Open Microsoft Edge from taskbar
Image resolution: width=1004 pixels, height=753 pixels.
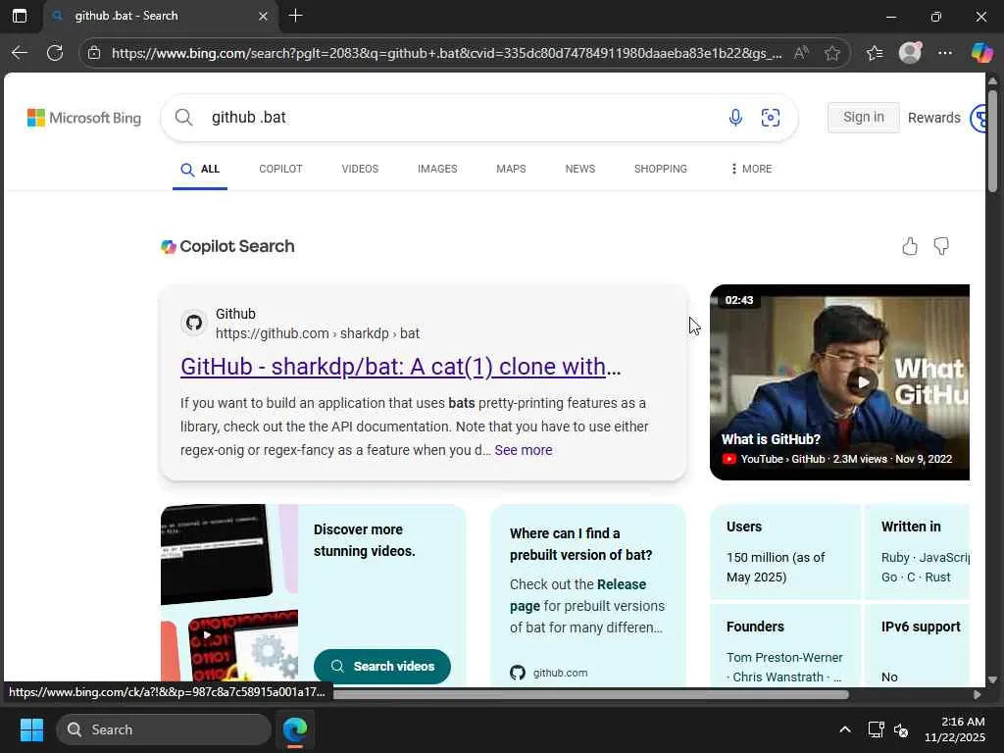pyautogui.click(x=295, y=729)
